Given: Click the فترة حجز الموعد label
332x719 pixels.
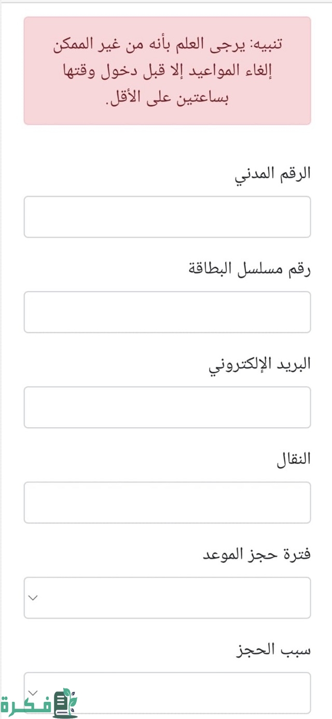Looking at the screenshot, I should click(x=256, y=555).
